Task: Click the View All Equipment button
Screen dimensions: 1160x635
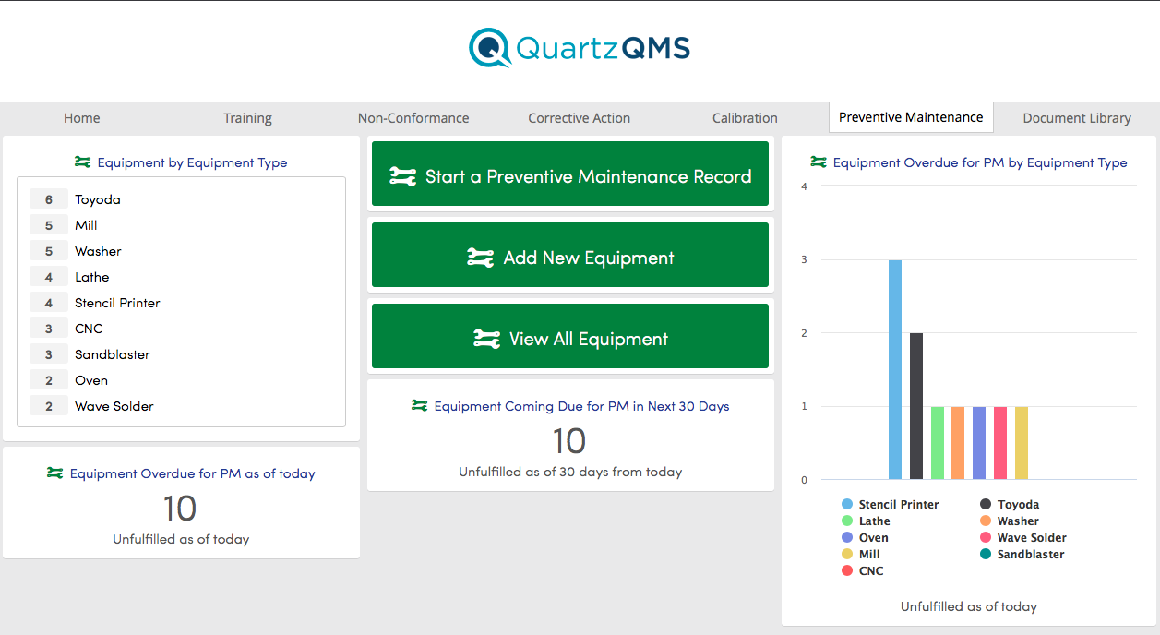Action: pyautogui.click(x=570, y=336)
